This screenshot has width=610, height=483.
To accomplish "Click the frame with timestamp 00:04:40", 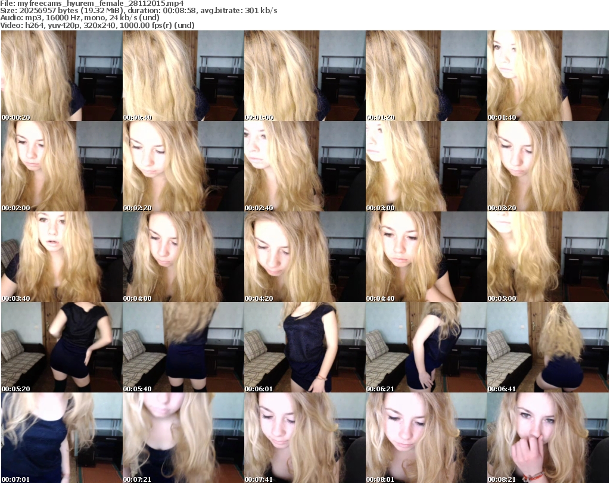I will coord(426,257).
